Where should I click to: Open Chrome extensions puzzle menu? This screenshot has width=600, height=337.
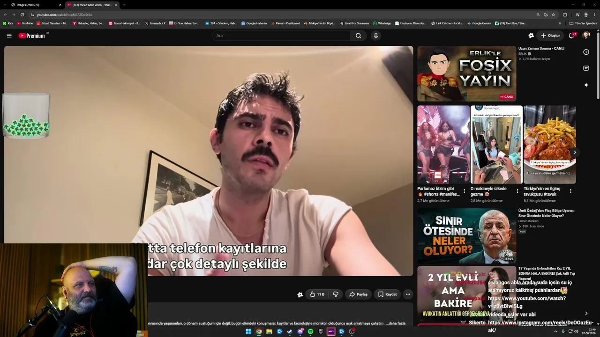click(x=565, y=15)
